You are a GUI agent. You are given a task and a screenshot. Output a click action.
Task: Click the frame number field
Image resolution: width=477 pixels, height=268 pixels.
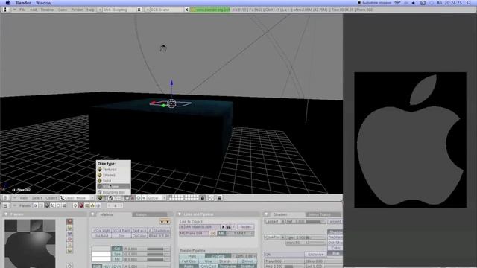[x=116, y=205]
